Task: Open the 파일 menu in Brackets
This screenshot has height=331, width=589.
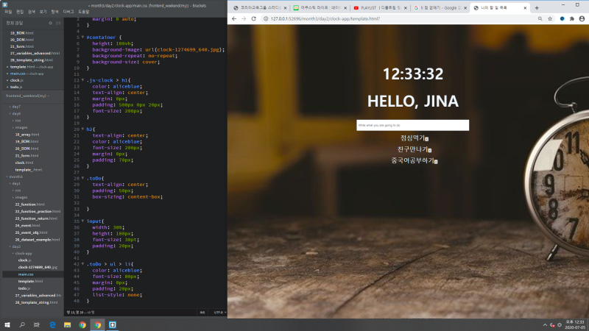Action: [8, 12]
